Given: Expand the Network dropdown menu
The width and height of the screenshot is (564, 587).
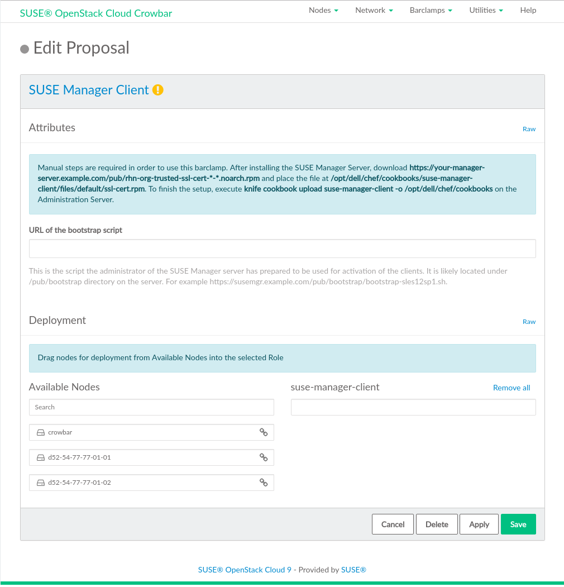Looking at the screenshot, I should pos(374,11).
